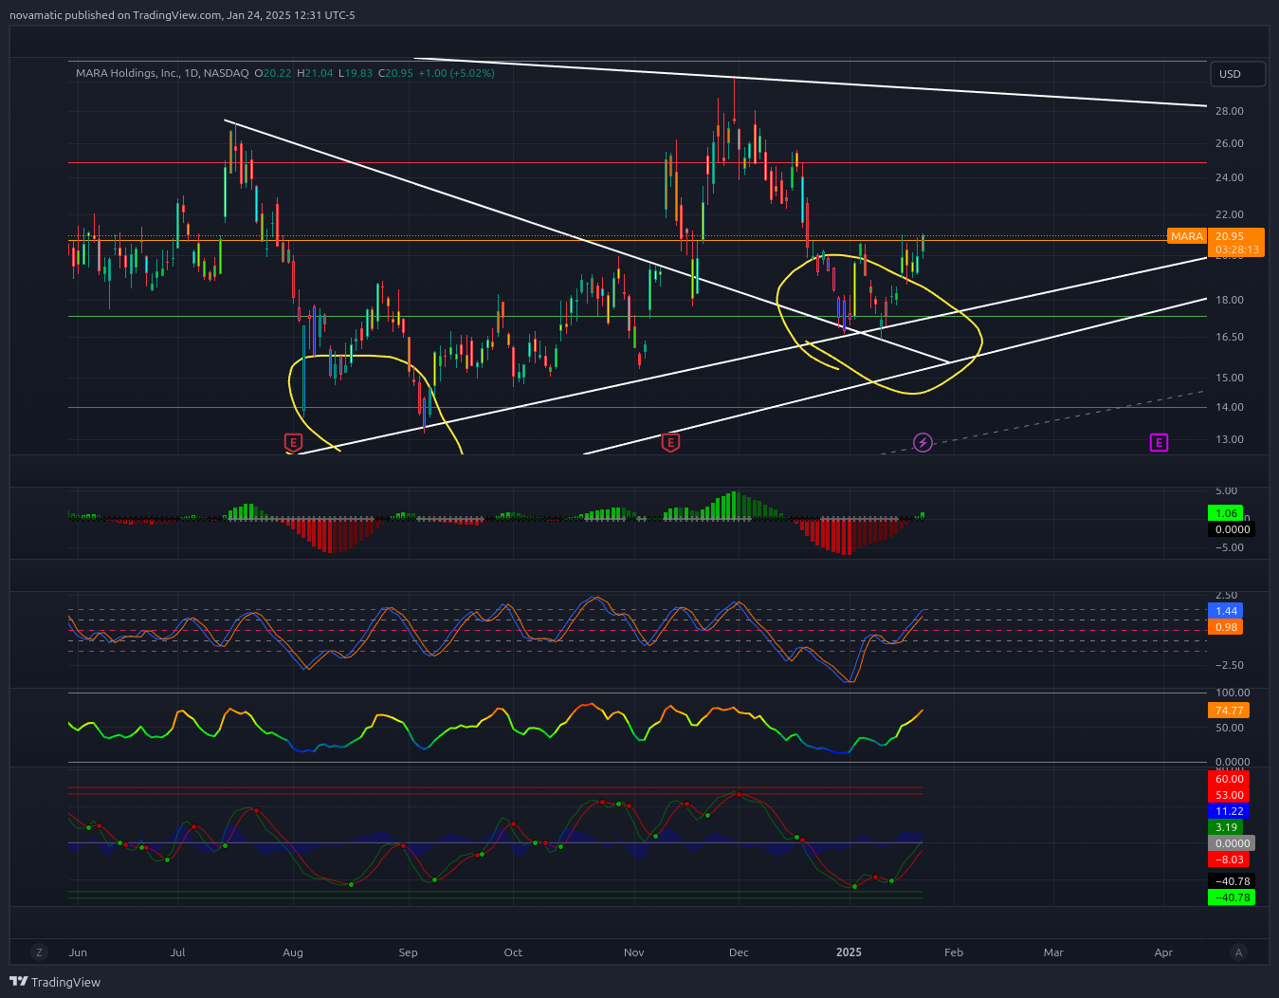Click the L19.83 low value
Viewport: 1279px width, 998px height.
click(x=356, y=73)
